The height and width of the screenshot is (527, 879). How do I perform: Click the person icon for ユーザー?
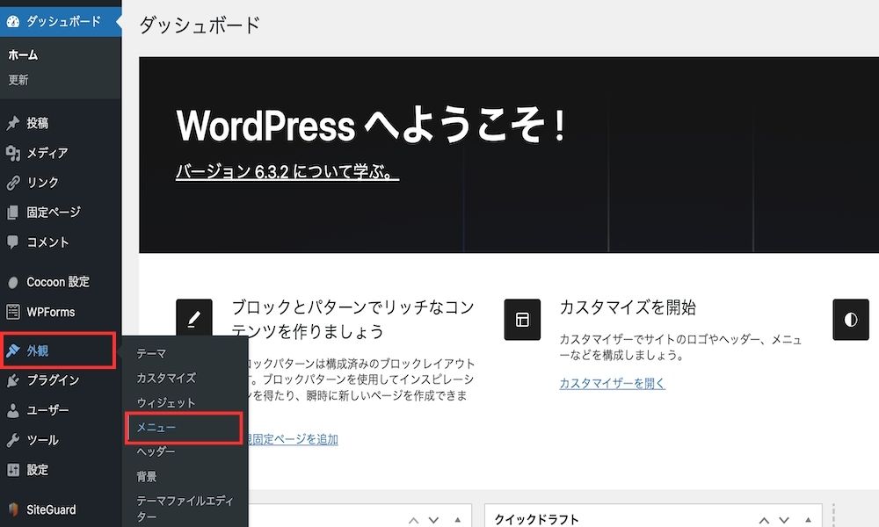tap(13, 410)
